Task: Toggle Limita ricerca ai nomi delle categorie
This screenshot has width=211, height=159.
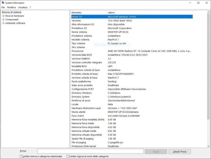Action: (68, 156)
